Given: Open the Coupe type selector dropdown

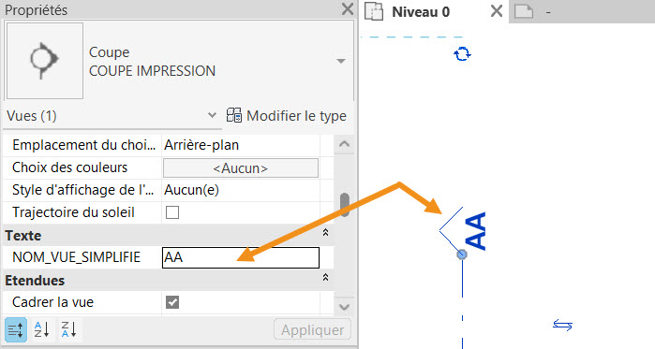Looking at the screenshot, I should (341, 62).
